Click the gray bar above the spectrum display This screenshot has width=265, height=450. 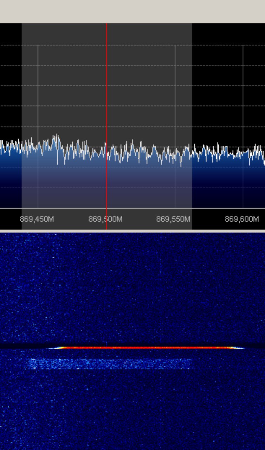[132, 11]
